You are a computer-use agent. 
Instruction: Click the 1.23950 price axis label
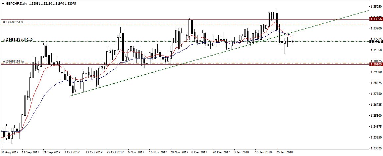376,137
